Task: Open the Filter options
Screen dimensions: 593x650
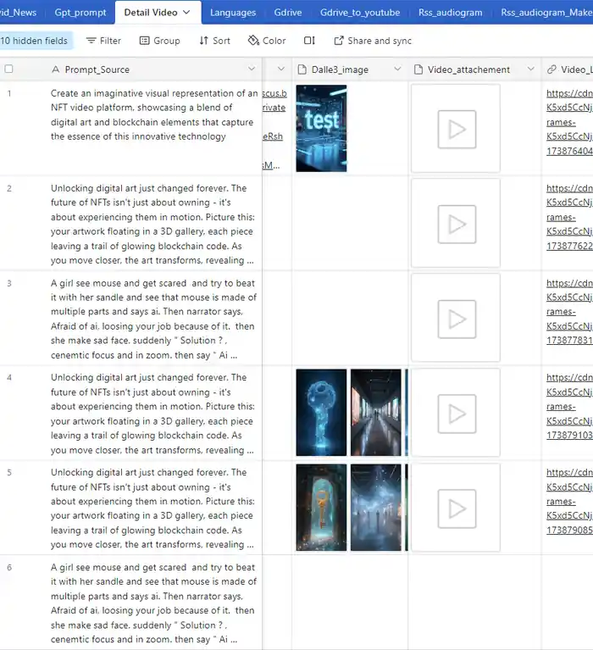Action: [103, 41]
